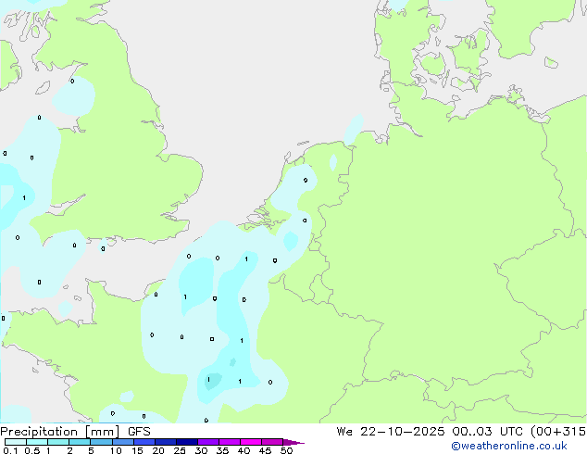Click the '15' legend scale label
The width and height of the screenshot is (587, 454).
(x=137, y=450)
